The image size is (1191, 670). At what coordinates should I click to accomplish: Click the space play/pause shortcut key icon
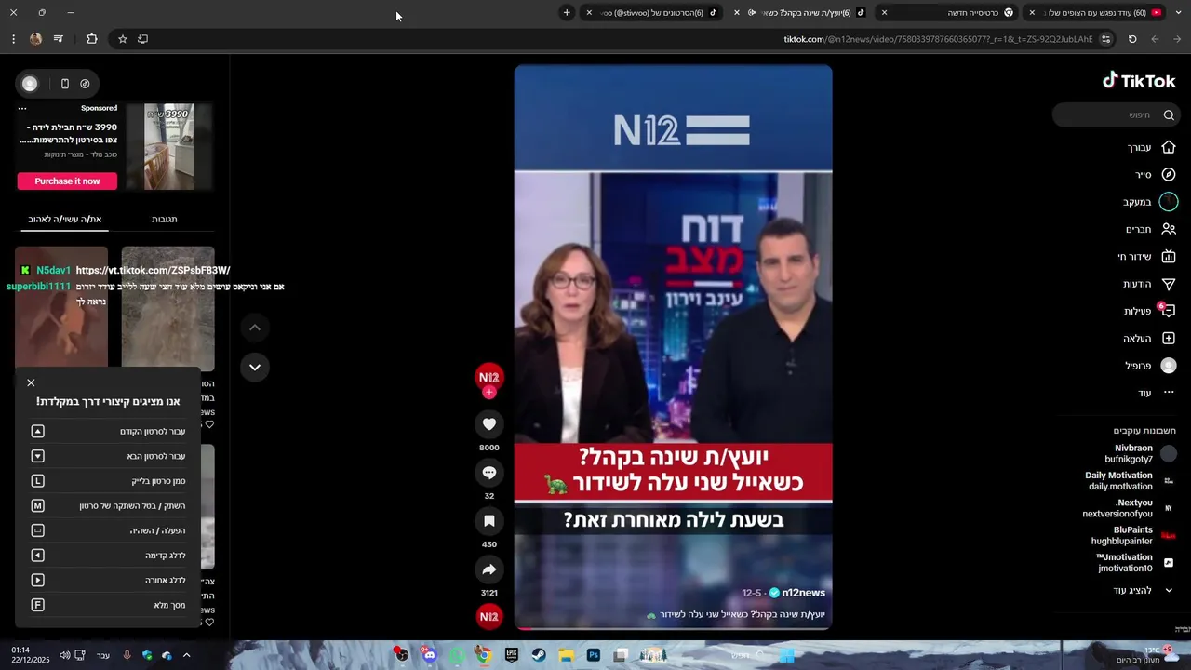pyautogui.click(x=37, y=530)
